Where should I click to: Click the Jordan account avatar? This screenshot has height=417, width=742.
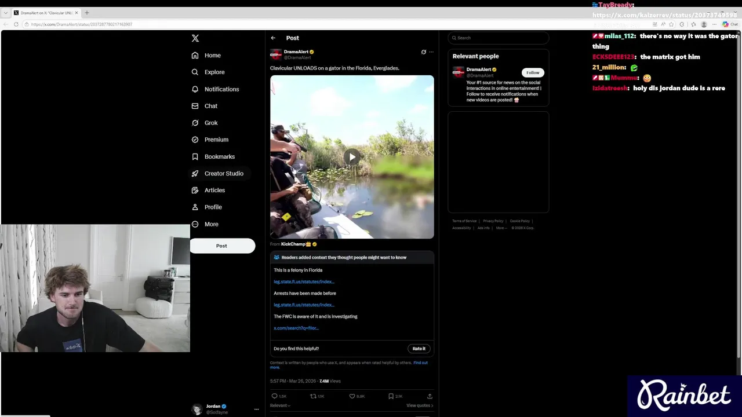197,409
